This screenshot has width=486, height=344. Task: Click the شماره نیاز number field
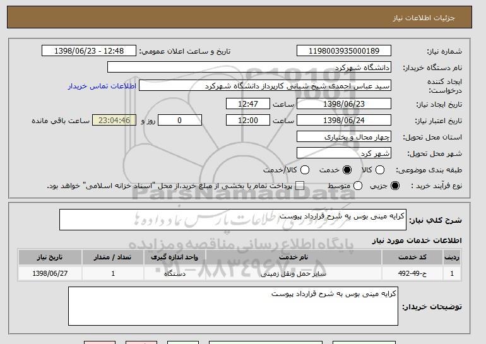344,51
